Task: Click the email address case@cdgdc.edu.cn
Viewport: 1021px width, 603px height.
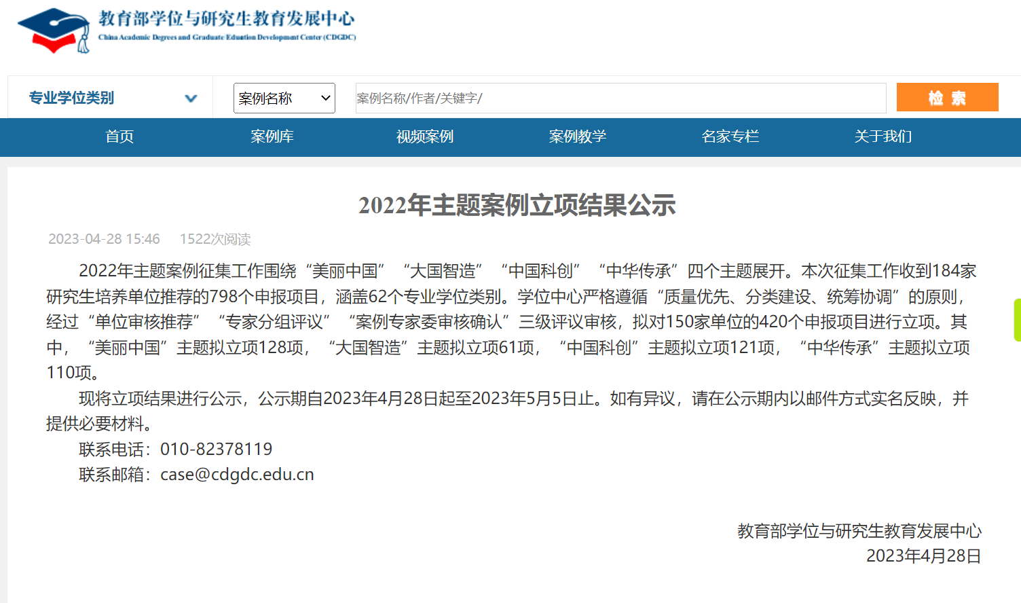Action: point(237,475)
